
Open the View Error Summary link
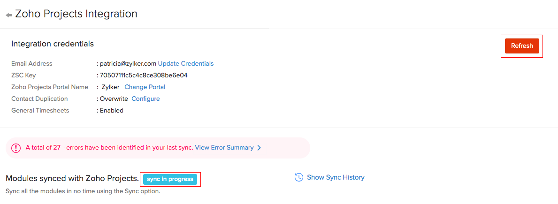pyautogui.click(x=224, y=147)
